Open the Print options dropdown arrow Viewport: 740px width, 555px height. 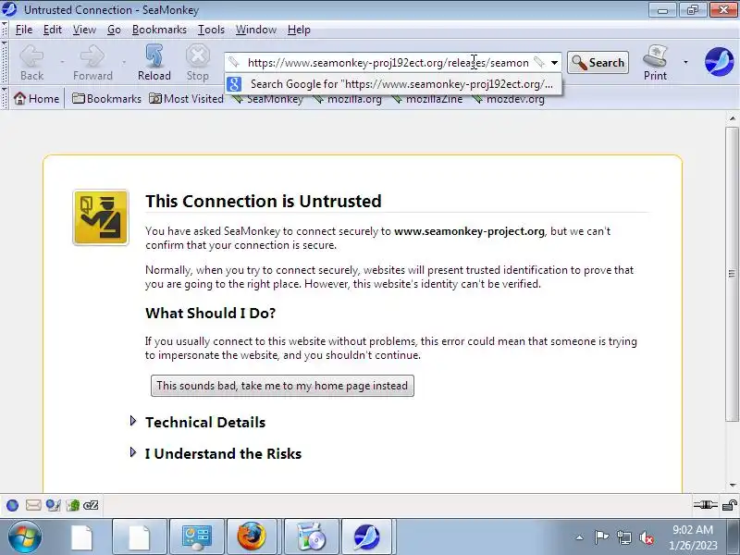point(685,62)
